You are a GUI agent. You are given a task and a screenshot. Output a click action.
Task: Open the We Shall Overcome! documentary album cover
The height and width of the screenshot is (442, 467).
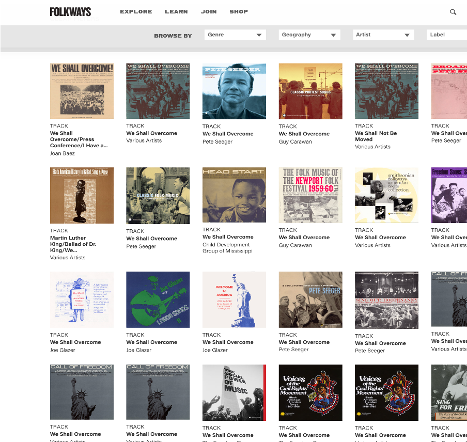82,91
